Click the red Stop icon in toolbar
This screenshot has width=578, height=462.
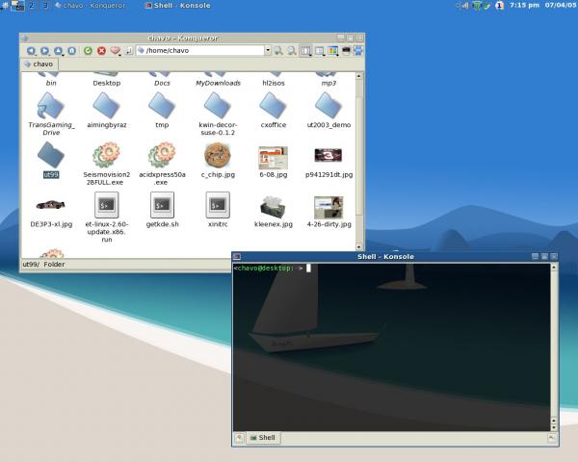pyautogui.click(x=101, y=50)
